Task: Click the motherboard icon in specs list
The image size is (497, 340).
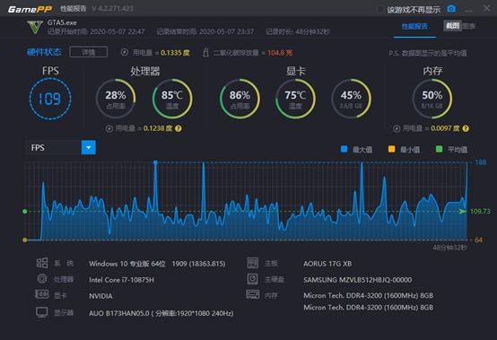Action: pyautogui.click(x=253, y=263)
